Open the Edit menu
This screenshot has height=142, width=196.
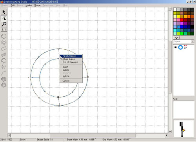(13, 5)
